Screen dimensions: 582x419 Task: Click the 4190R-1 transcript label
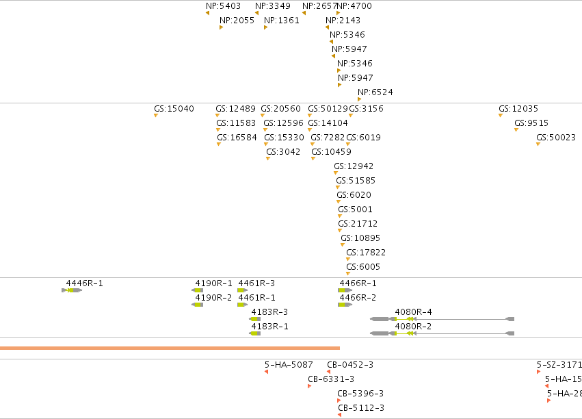214,283
